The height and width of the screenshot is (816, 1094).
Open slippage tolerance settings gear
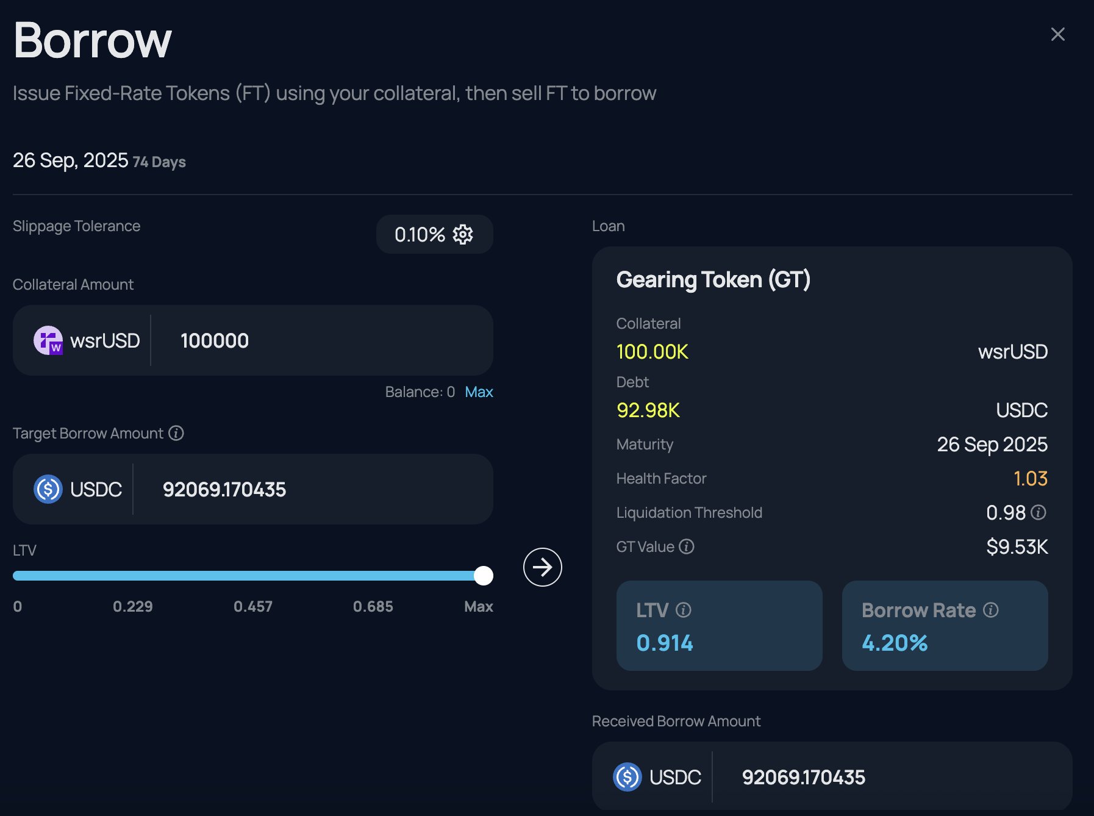463,234
